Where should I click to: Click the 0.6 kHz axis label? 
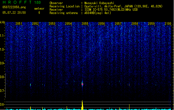tap(2, 105)
